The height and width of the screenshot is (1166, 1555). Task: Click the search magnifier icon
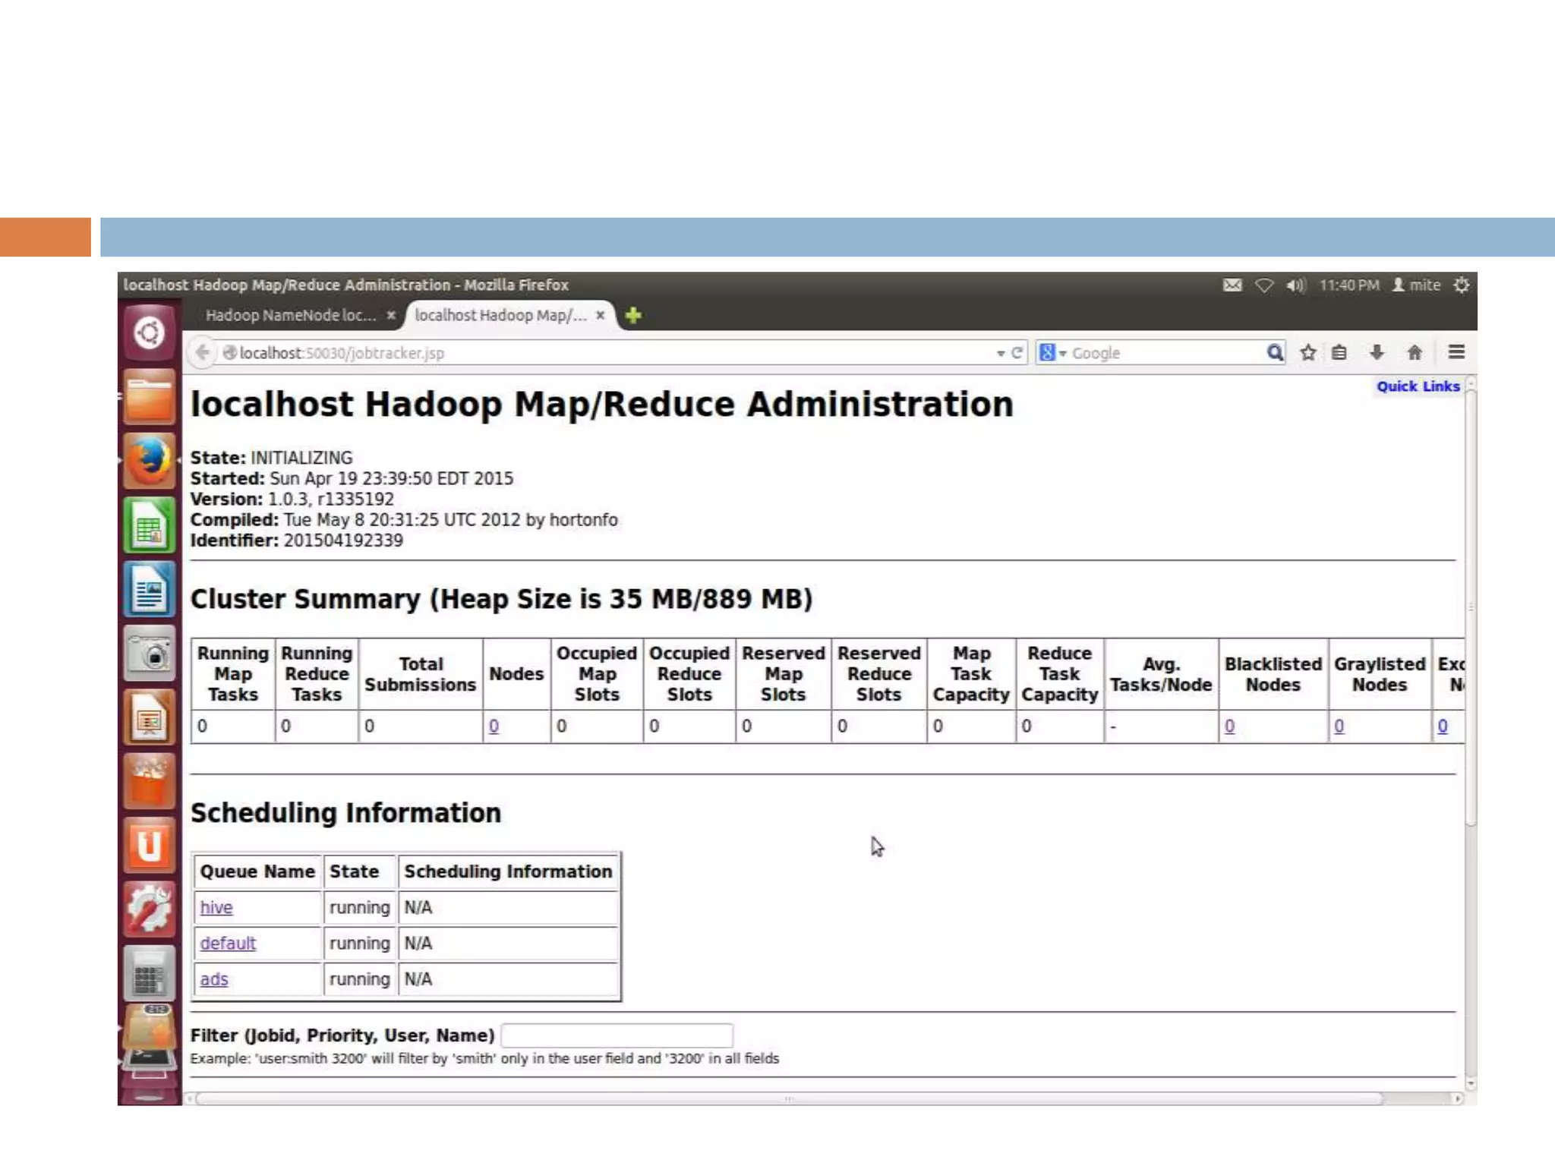[x=1274, y=352]
